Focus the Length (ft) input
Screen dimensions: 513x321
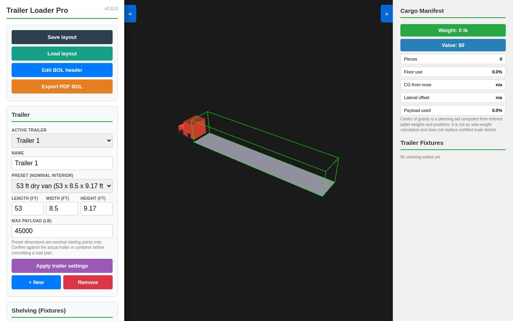pos(28,209)
